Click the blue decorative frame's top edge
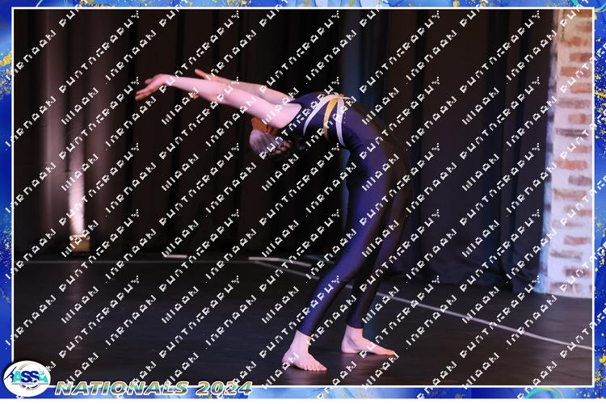This screenshot has width=606, height=404. (x=303, y=5)
